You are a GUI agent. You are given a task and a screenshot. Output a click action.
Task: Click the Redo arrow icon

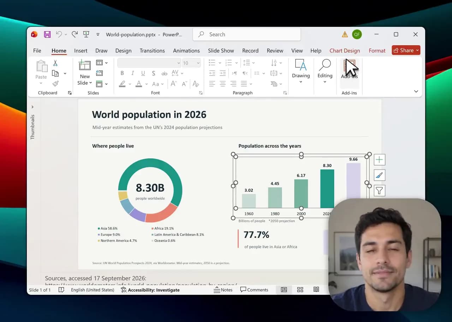[75, 34]
